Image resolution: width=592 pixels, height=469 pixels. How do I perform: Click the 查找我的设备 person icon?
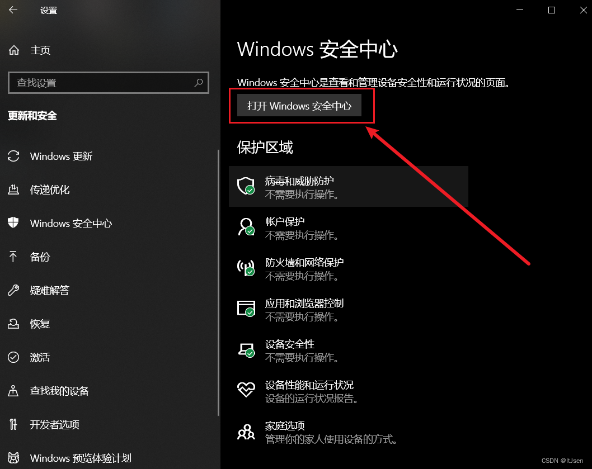coord(13,391)
